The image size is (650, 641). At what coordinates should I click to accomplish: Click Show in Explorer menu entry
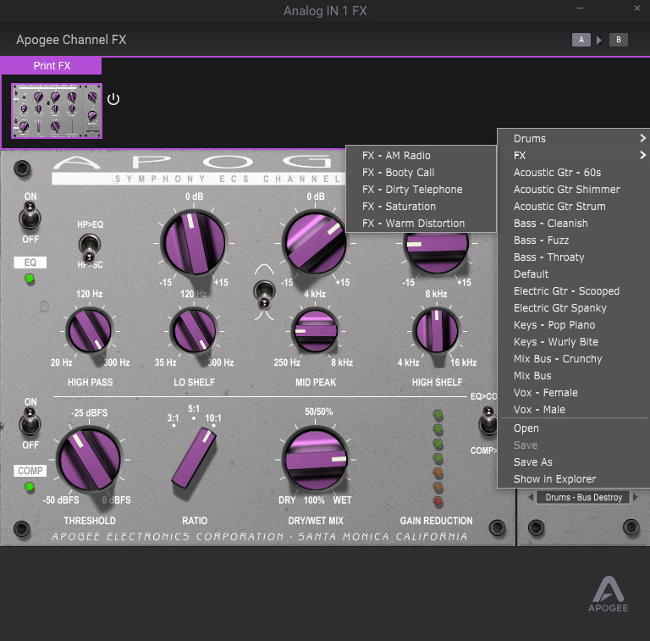(573, 479)
